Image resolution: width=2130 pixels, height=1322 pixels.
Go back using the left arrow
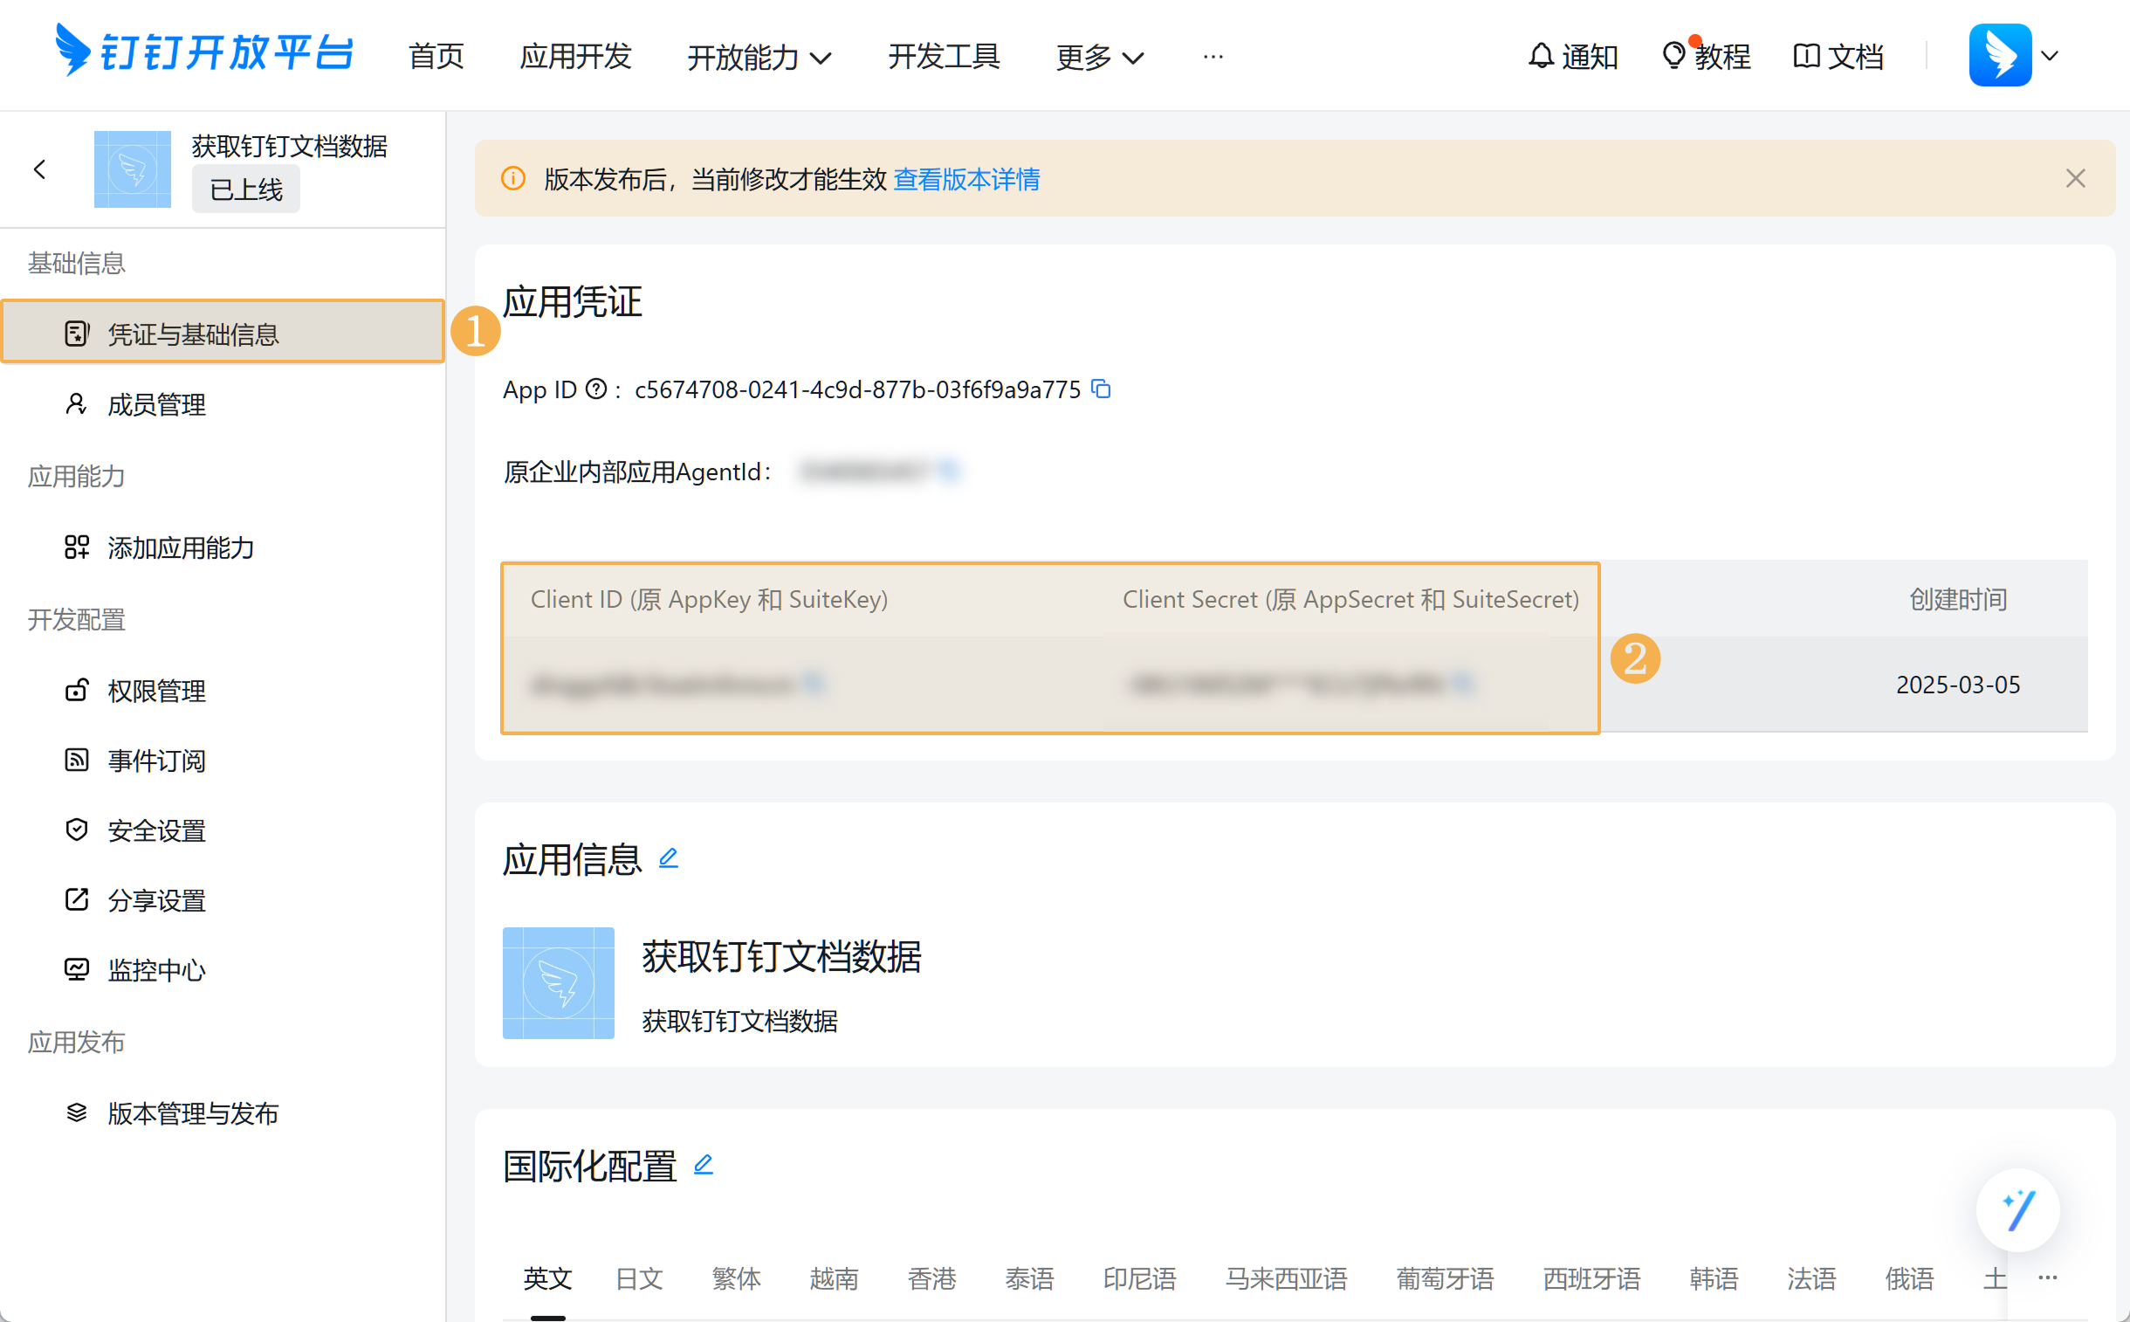click(40, 169)
